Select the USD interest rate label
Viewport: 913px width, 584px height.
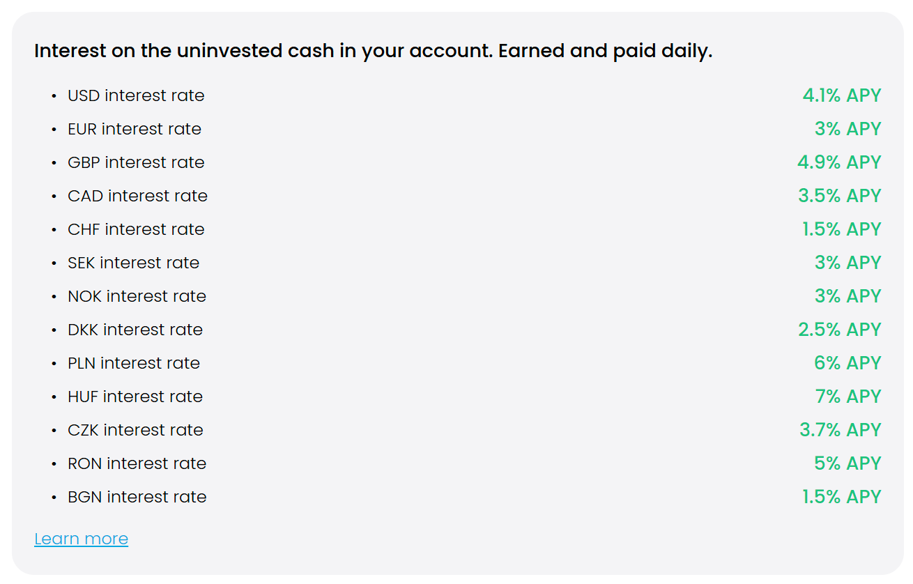(136, 95)
